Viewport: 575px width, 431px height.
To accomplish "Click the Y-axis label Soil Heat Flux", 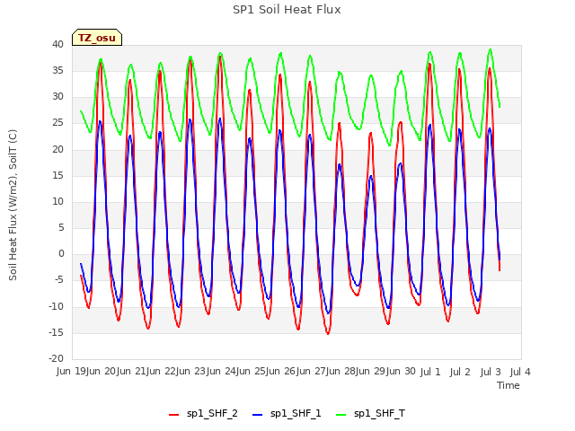I will click(x=13, y=205).
